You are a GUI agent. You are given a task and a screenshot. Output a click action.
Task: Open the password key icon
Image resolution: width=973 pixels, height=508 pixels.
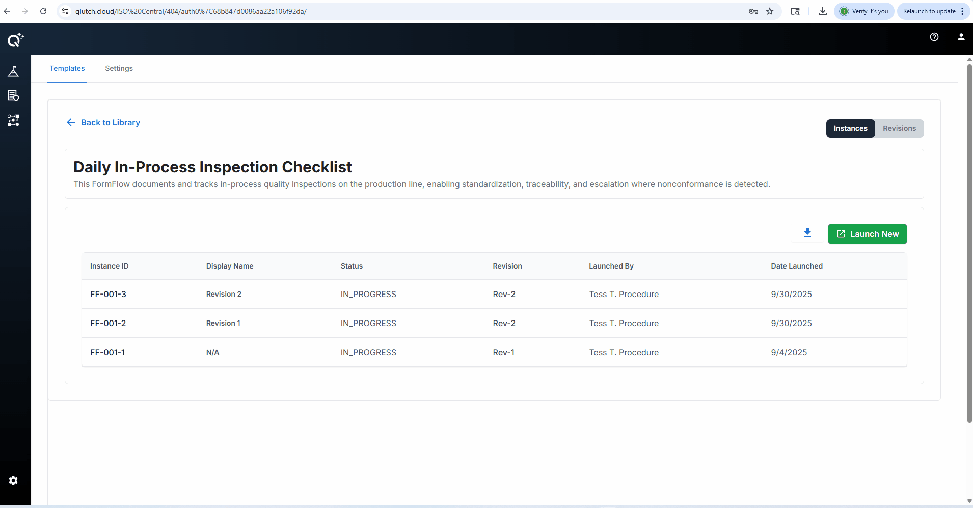tap(753, 11)
